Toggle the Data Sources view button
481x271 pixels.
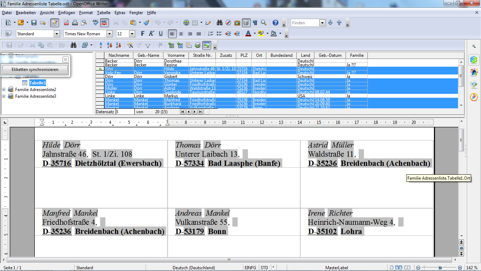pyautogui.click(x=246, y=23)
